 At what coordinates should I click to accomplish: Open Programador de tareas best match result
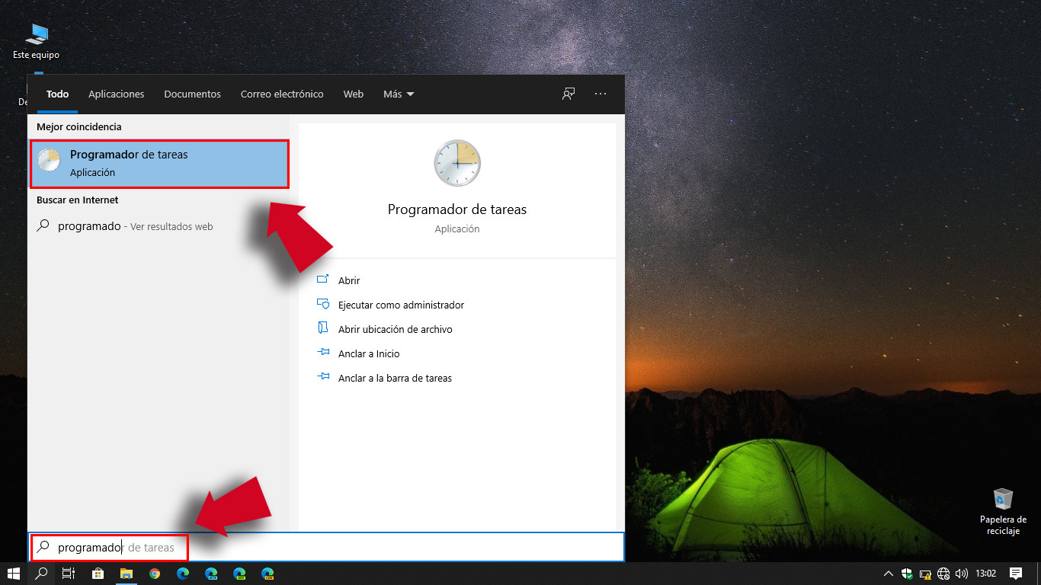click(x=159, y=163)
